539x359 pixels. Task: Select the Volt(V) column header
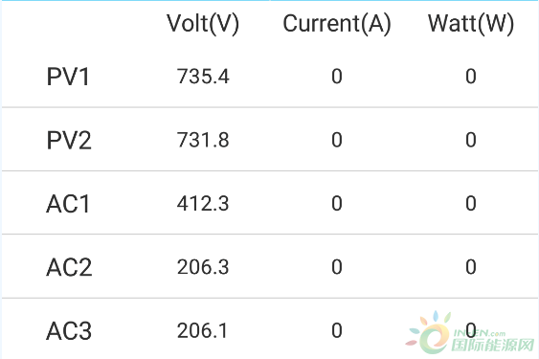[203, 24]
